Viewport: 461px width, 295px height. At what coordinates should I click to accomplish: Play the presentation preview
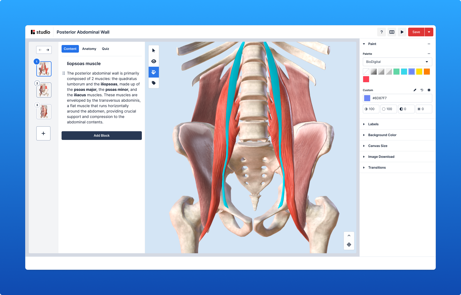click(402, 32)
